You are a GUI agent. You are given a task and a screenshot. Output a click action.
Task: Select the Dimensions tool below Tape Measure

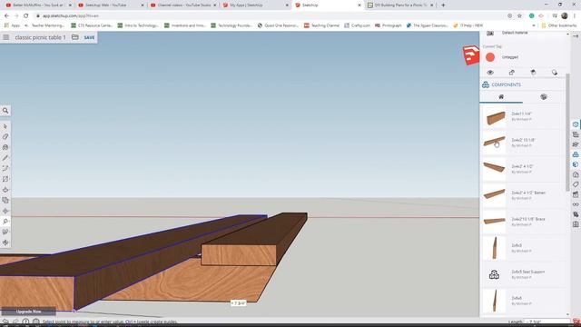(5, 232)
